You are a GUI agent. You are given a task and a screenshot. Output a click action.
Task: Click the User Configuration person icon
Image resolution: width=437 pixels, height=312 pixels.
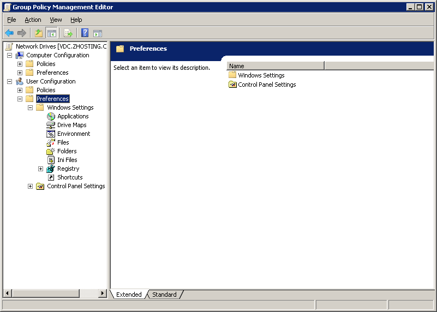[x=20, y=81]
